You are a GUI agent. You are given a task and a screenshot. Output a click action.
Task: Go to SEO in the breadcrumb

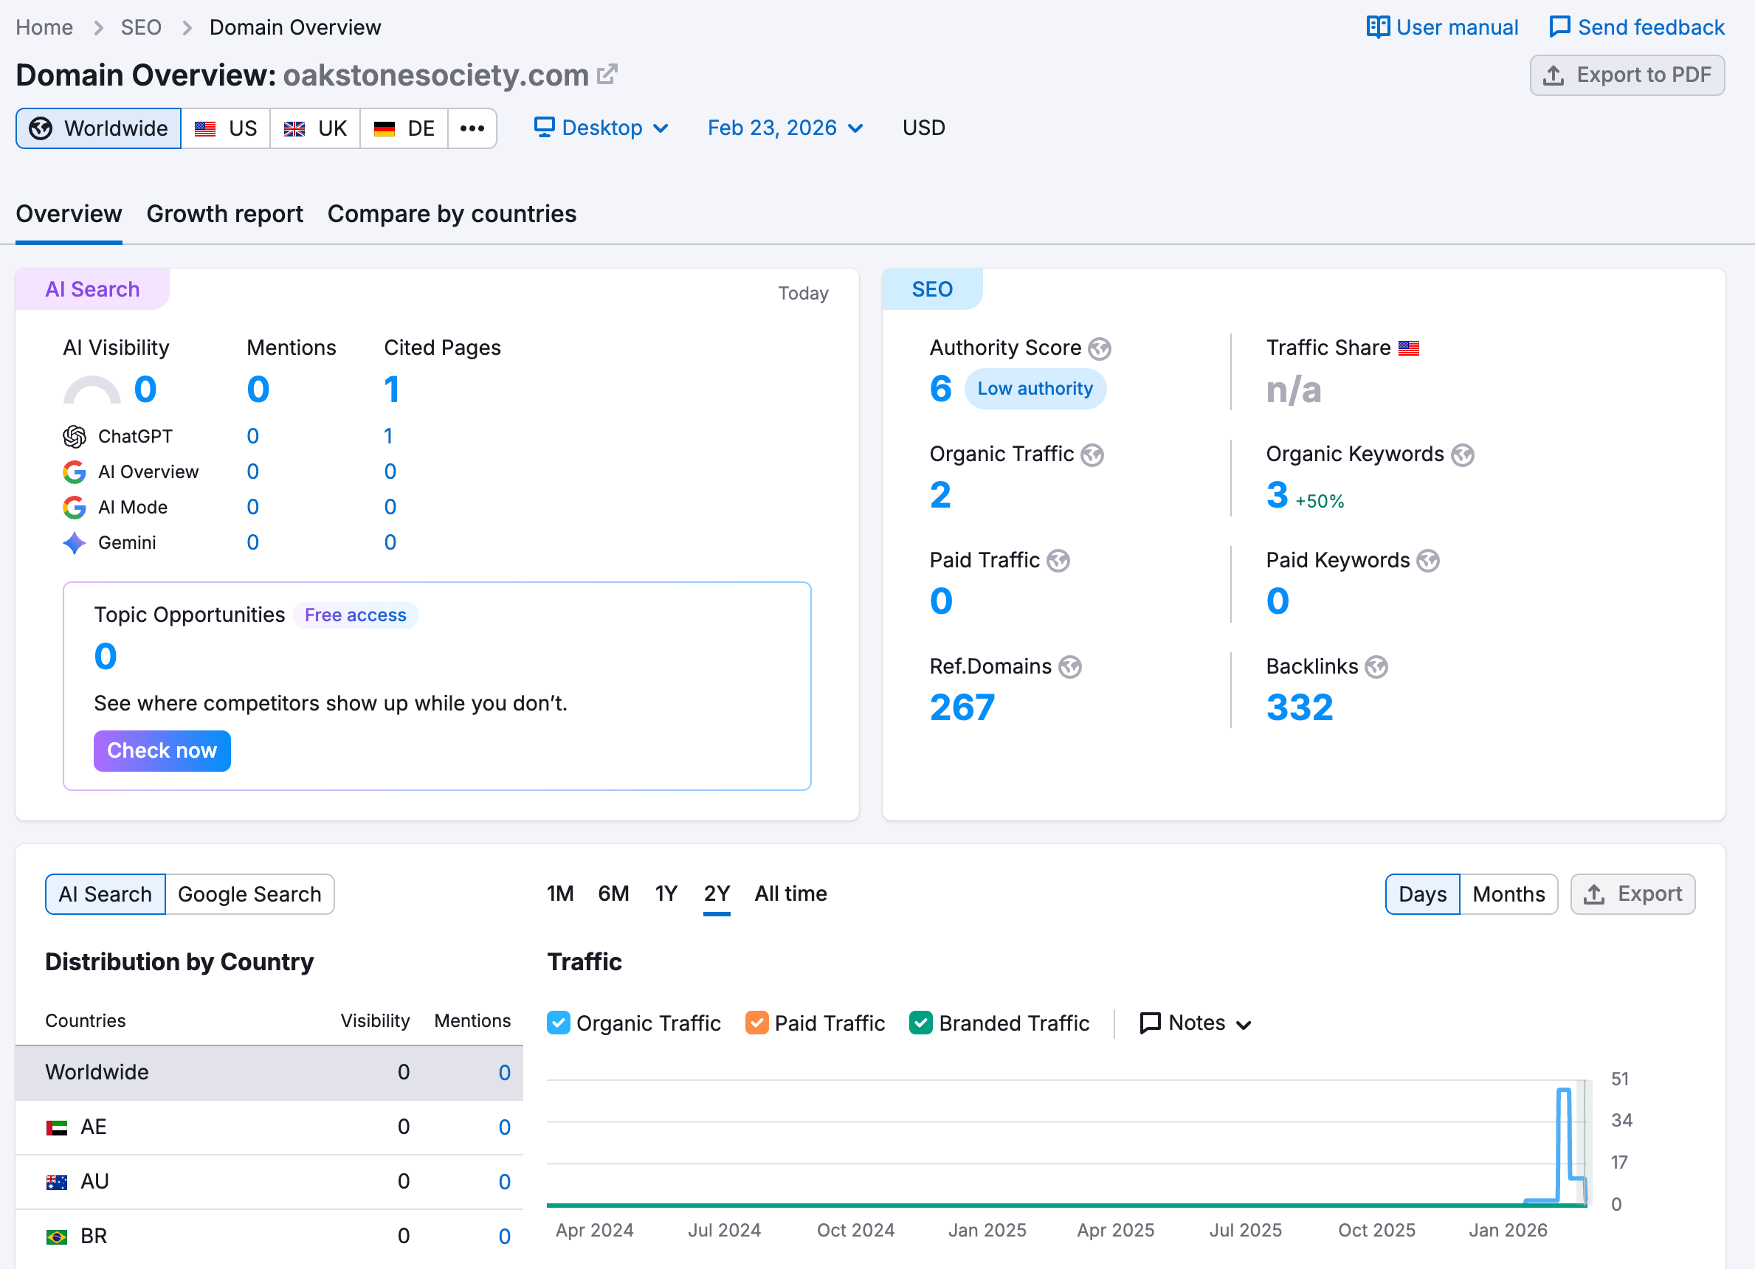click(x=141, y=27)
